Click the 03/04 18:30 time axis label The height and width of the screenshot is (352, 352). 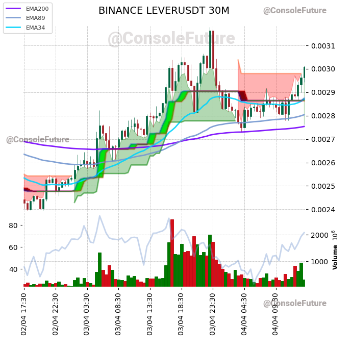coord(181,314)
